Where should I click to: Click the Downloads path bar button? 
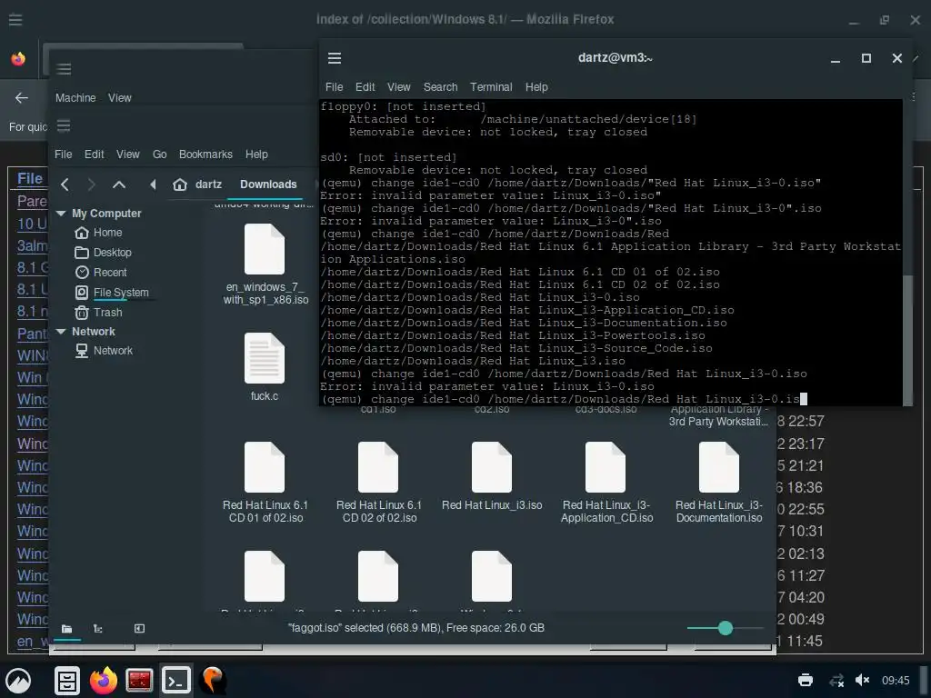[x=268, y=184]
